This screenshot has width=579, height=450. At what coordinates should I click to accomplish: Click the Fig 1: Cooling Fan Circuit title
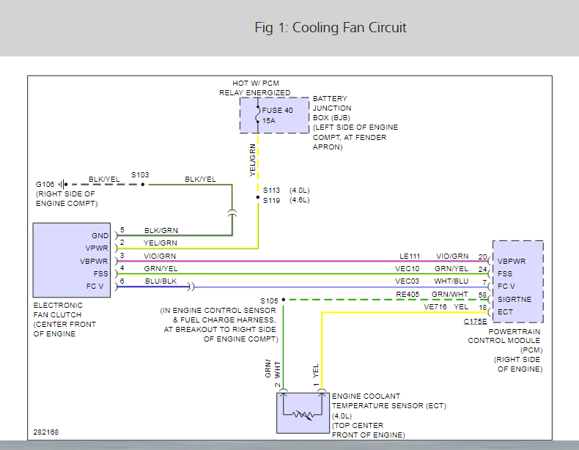tap(331, 27)
